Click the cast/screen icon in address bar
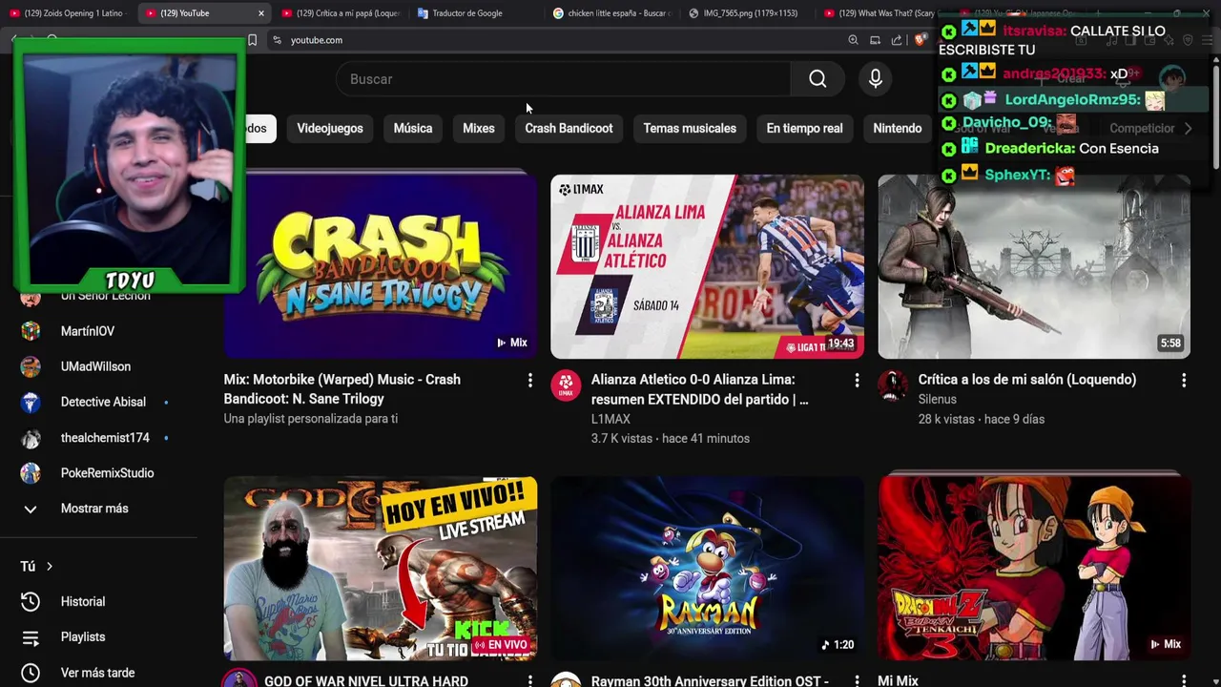Viewport: 1221px width, 687px height. (875, 40)
